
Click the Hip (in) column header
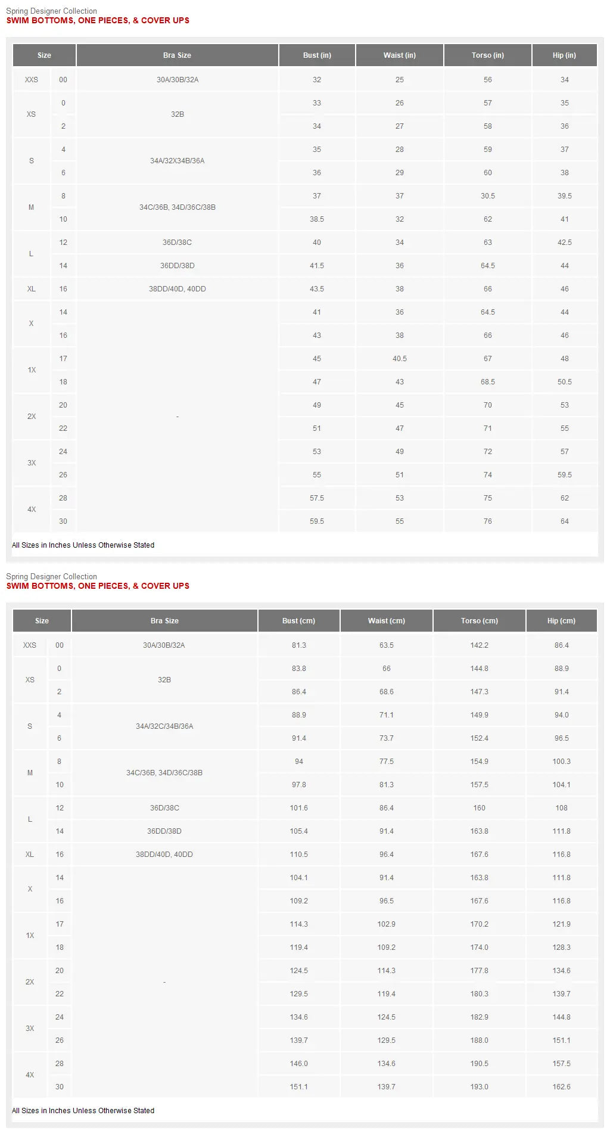[x=564, y=55]
